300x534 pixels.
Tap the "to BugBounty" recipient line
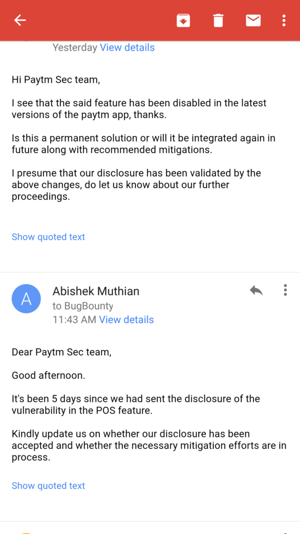click(83, 306)
